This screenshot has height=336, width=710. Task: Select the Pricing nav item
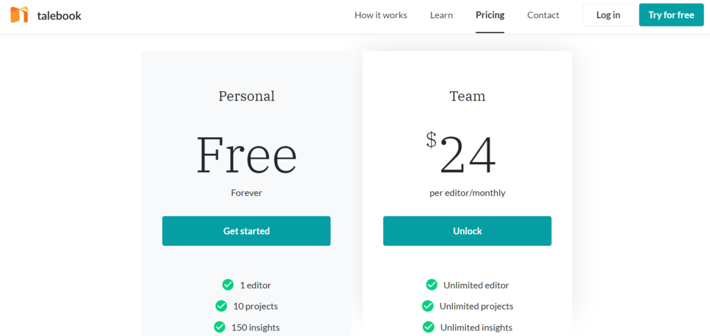click(x=490, y=15)
